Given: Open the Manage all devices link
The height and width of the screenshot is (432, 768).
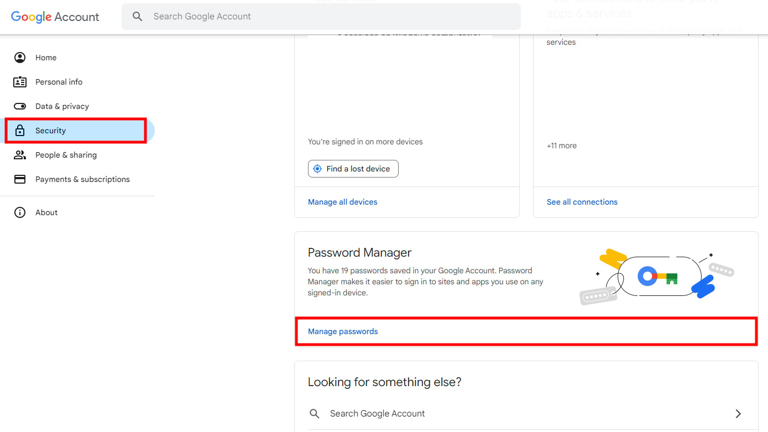Looking at the screenshot, I should click(x=343, y=202).
